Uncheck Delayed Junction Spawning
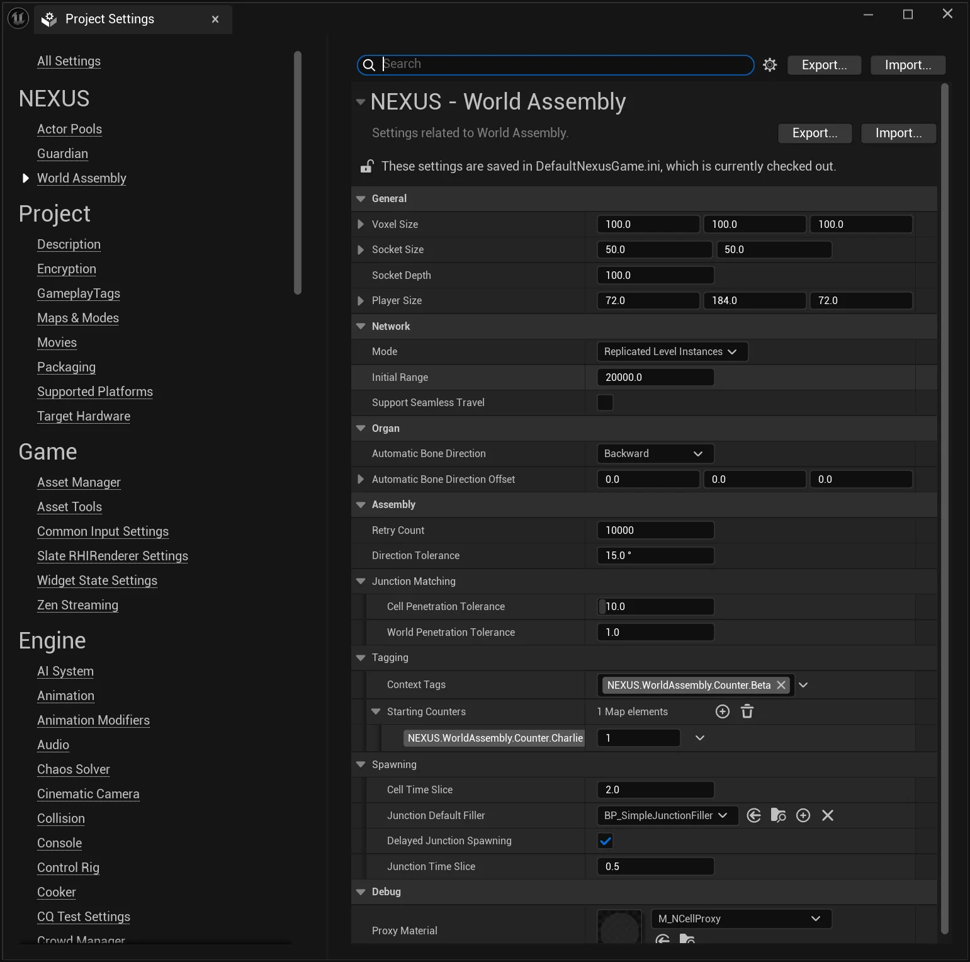This screenshot has width=970, height=962. tap(605, 841)
